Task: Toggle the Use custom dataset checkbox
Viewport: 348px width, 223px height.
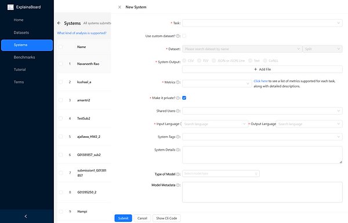Action: (x=184, y=36)
